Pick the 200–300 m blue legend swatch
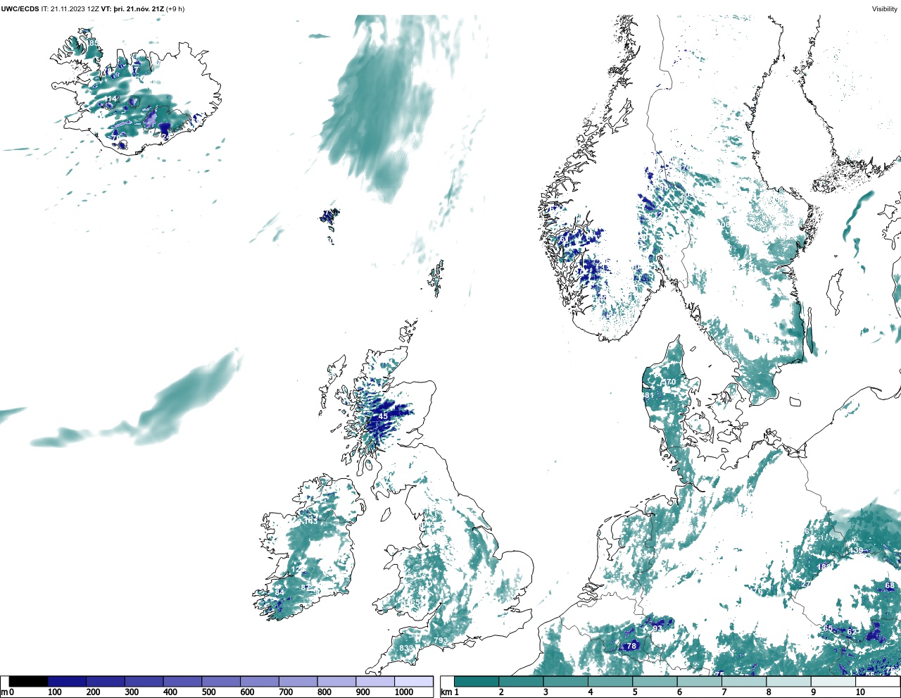901x698 pixels. tap(106, 682)
